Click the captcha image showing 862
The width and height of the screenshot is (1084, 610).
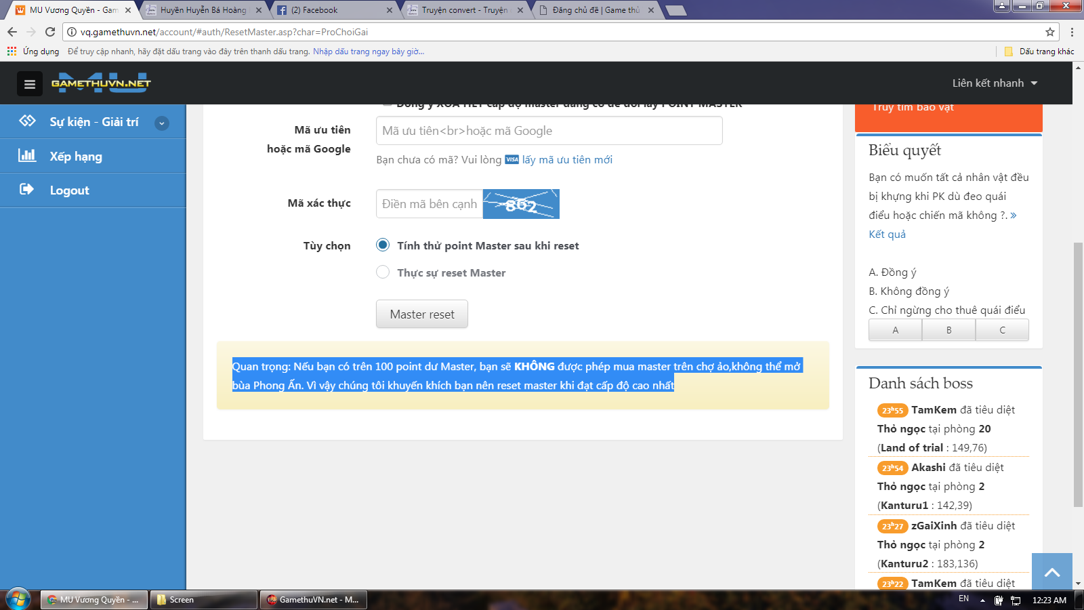click(x=520, y=204)
